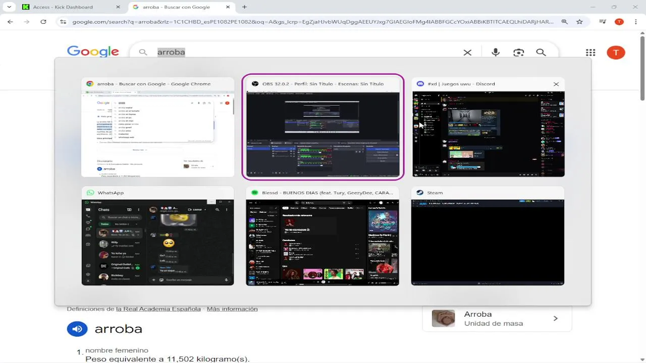
Task: Go forward in browser history
Action: coord(27,22)
